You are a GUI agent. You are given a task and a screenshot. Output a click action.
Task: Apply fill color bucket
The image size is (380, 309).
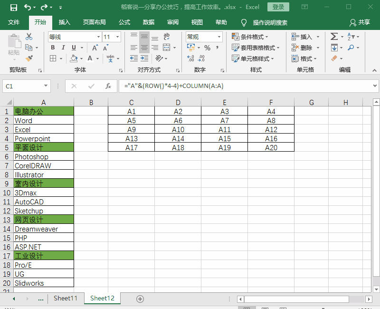74,58
